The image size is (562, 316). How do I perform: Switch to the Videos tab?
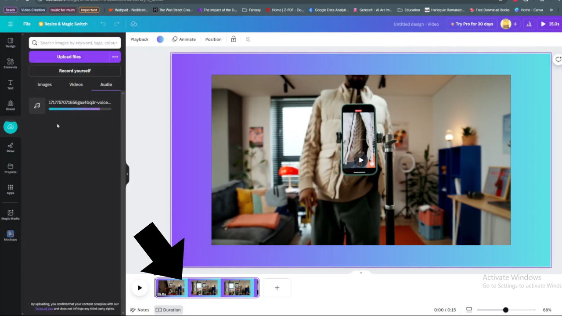tap(76, 85)
